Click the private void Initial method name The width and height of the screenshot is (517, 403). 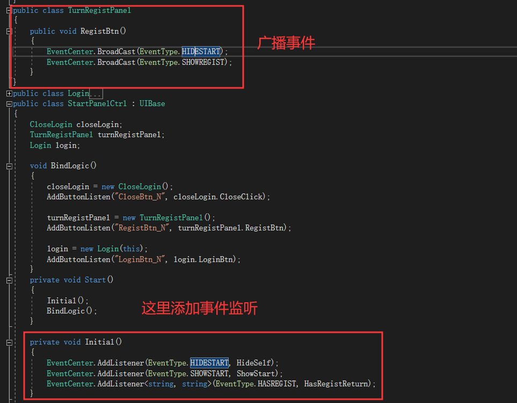pyautogui.click(x=99, y=342)
